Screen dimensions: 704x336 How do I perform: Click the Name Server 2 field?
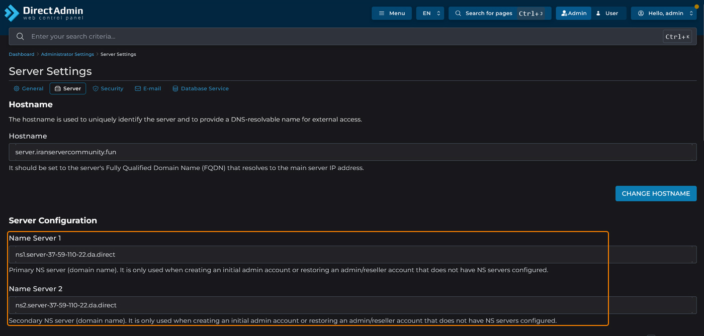(x=352, y=305)
